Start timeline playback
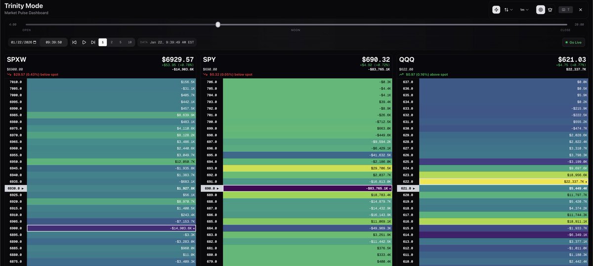This screenshot has width=593, height=266. pyautogui.click(x=84, y=43)
